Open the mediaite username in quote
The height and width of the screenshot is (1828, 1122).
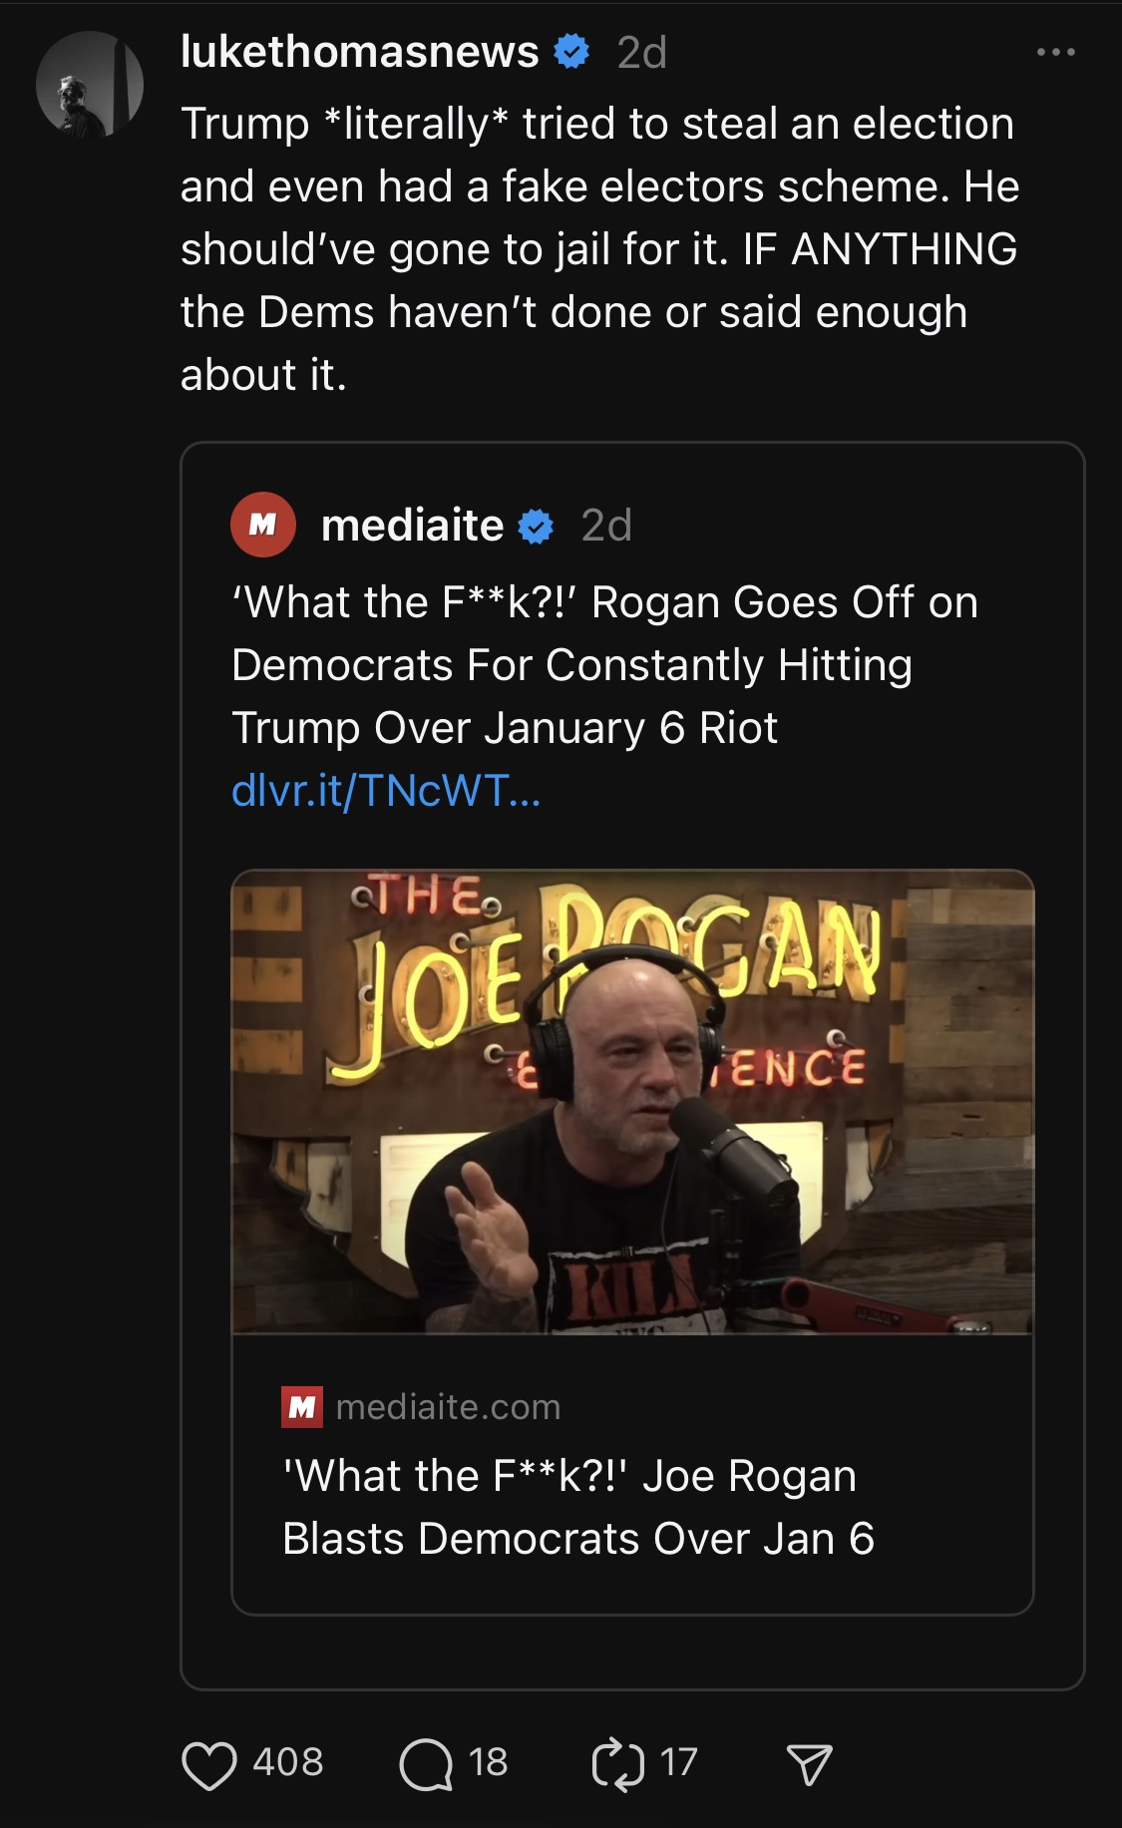point(412,526)
